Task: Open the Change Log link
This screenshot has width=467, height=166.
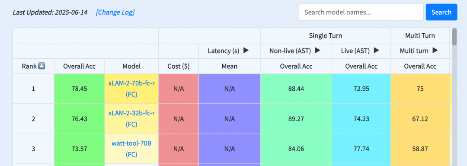Action: (115, 12)
